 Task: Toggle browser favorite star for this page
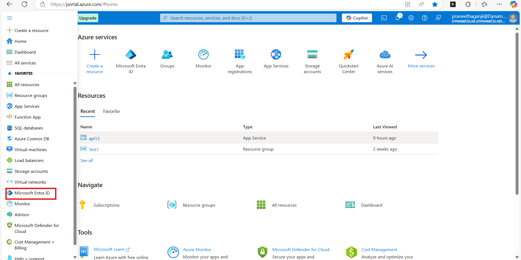click(x=435, y=4)
